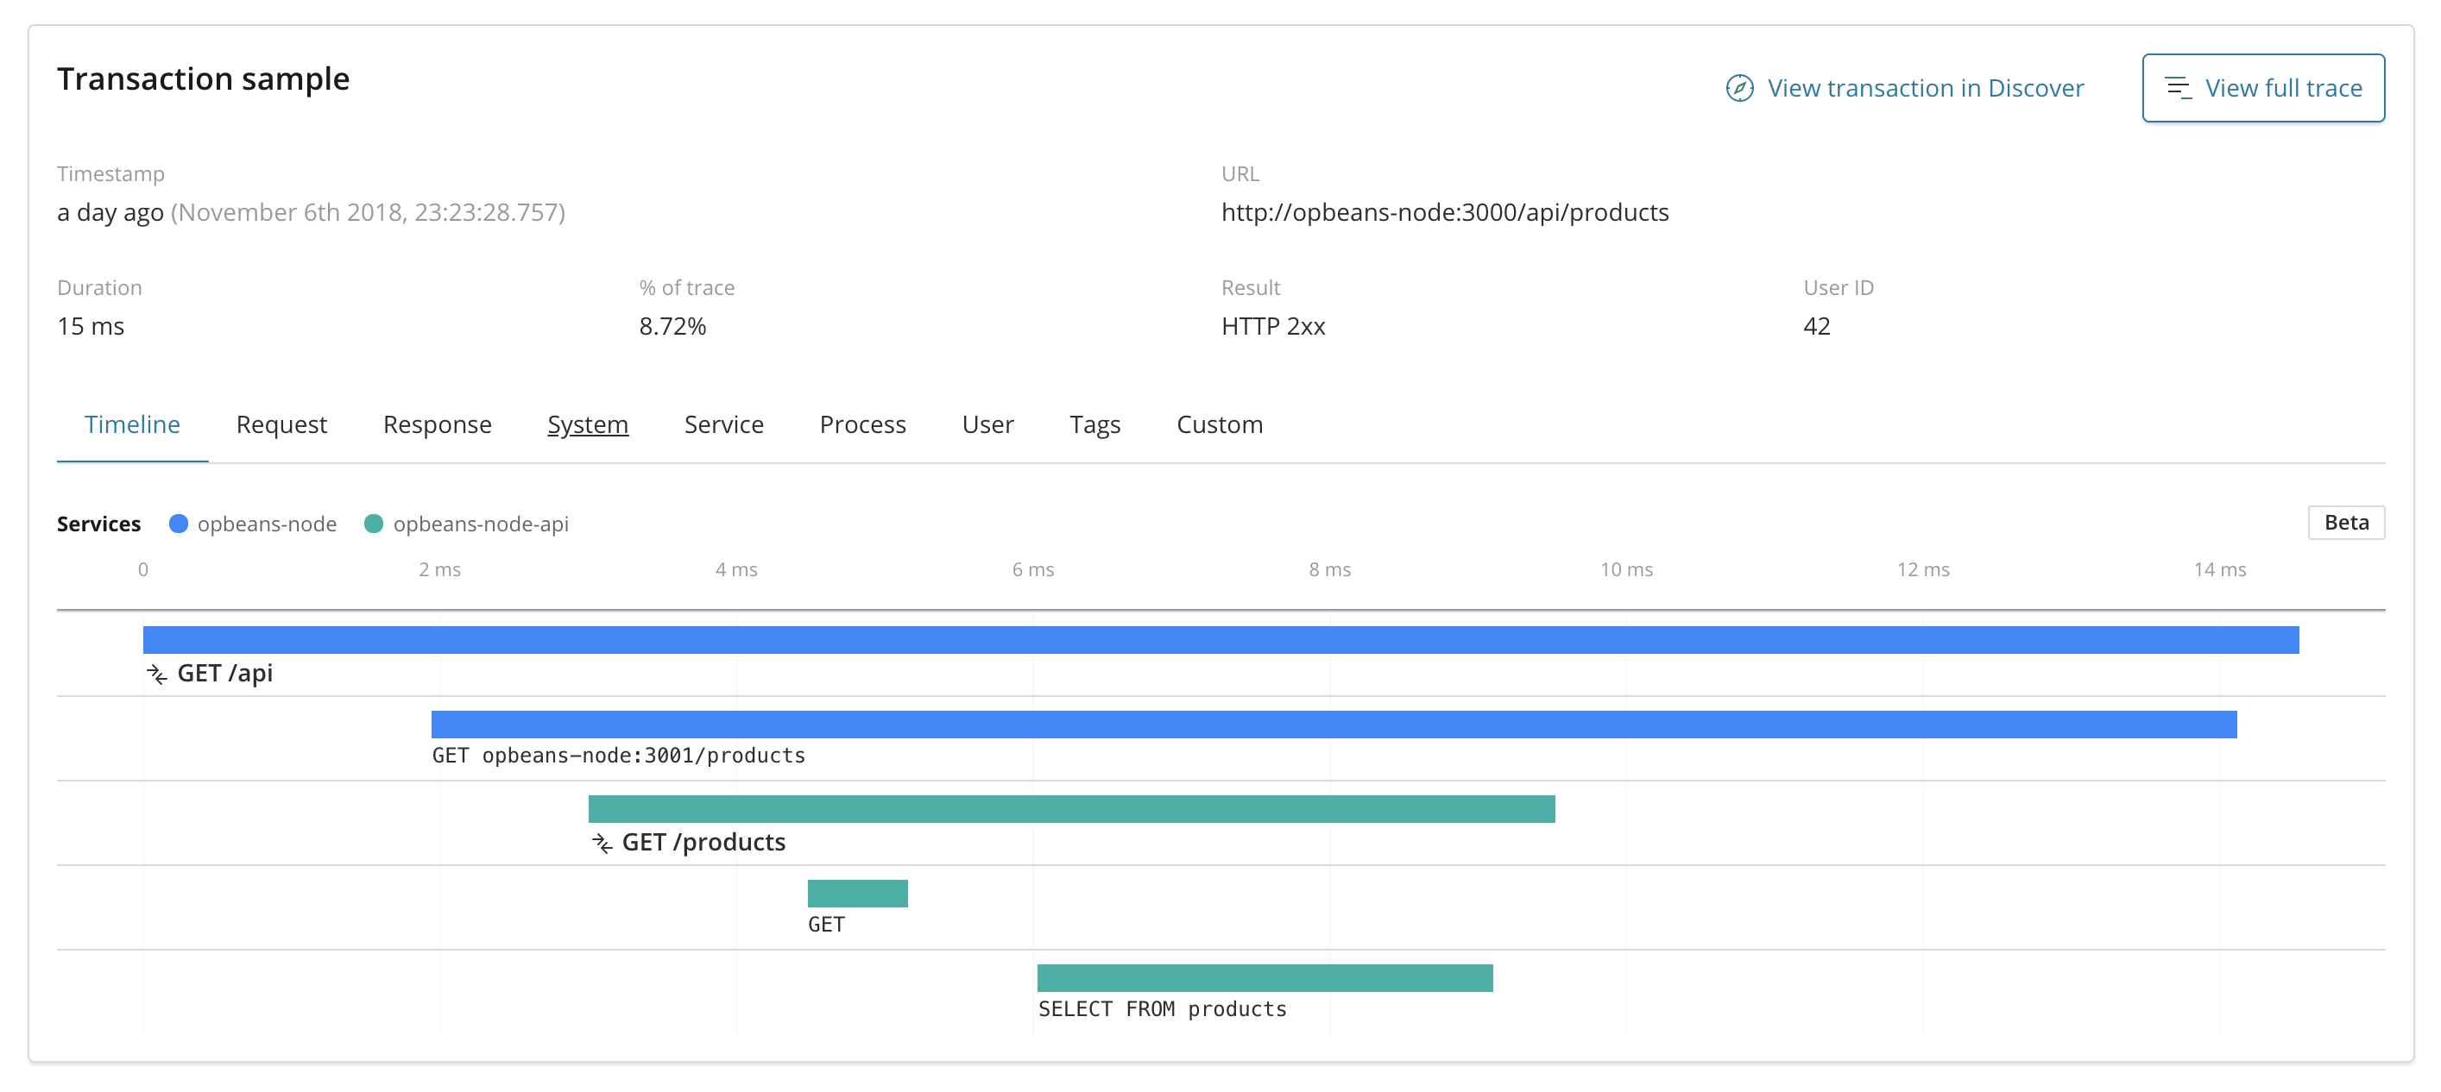The height and width of the screenshot is (1092, 2441).
Task: Open View transaction in Discover link
Action: [1925, 88]
